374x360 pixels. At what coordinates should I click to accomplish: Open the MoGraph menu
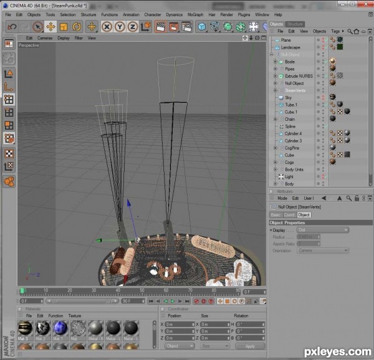[x=195, y=14]
